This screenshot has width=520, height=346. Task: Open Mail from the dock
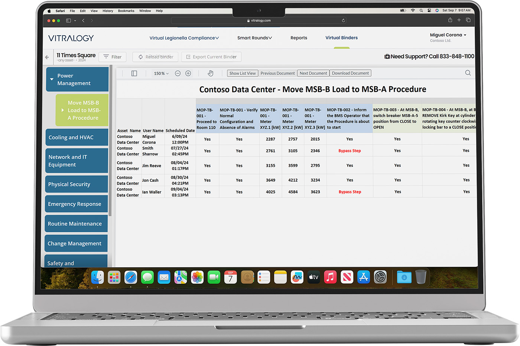coord(164,277)
